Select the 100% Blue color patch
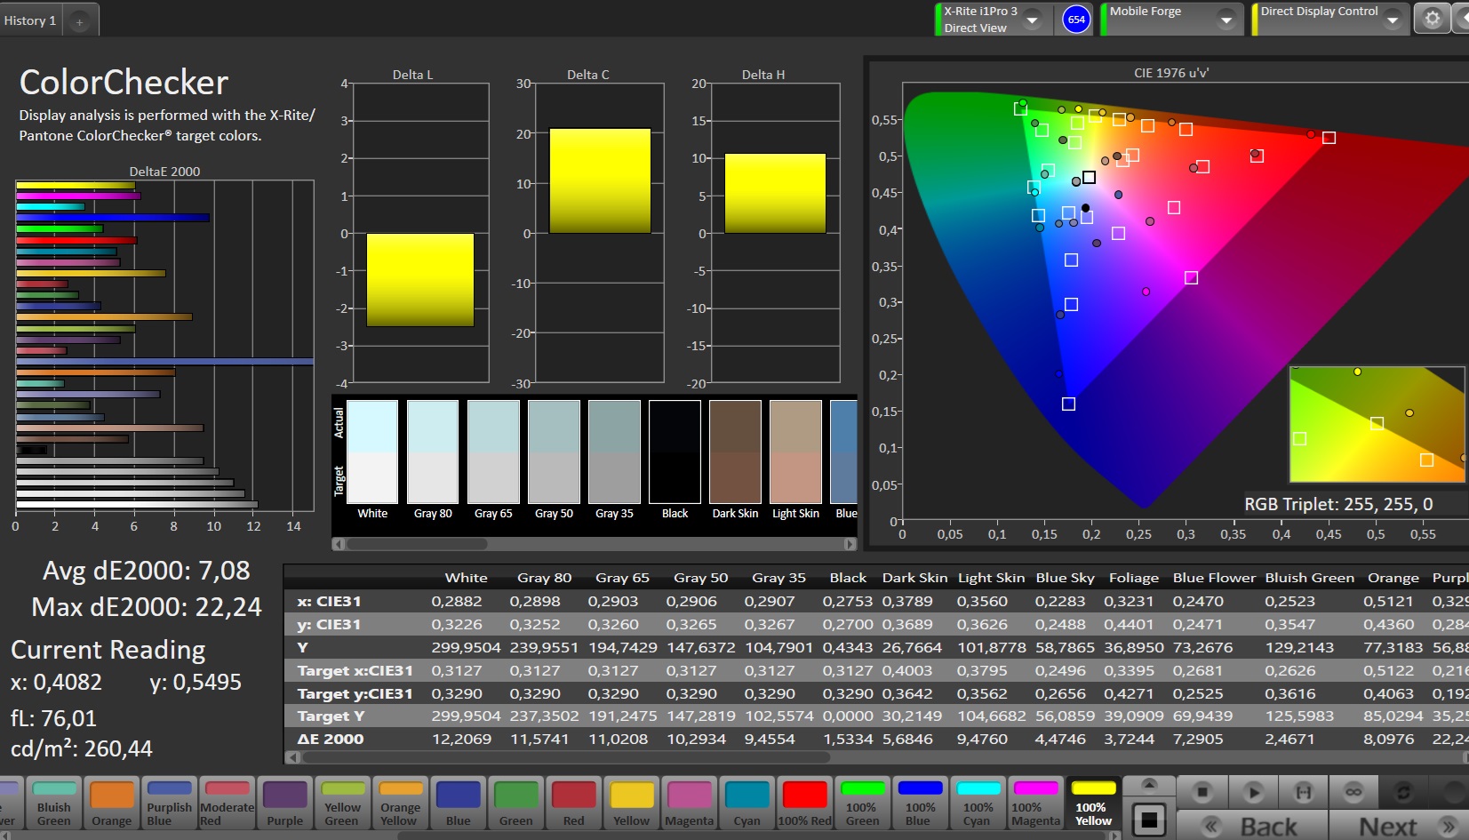 pos(920,804)
